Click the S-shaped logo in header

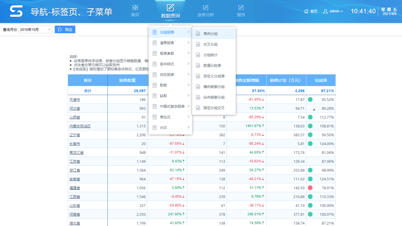16,11
